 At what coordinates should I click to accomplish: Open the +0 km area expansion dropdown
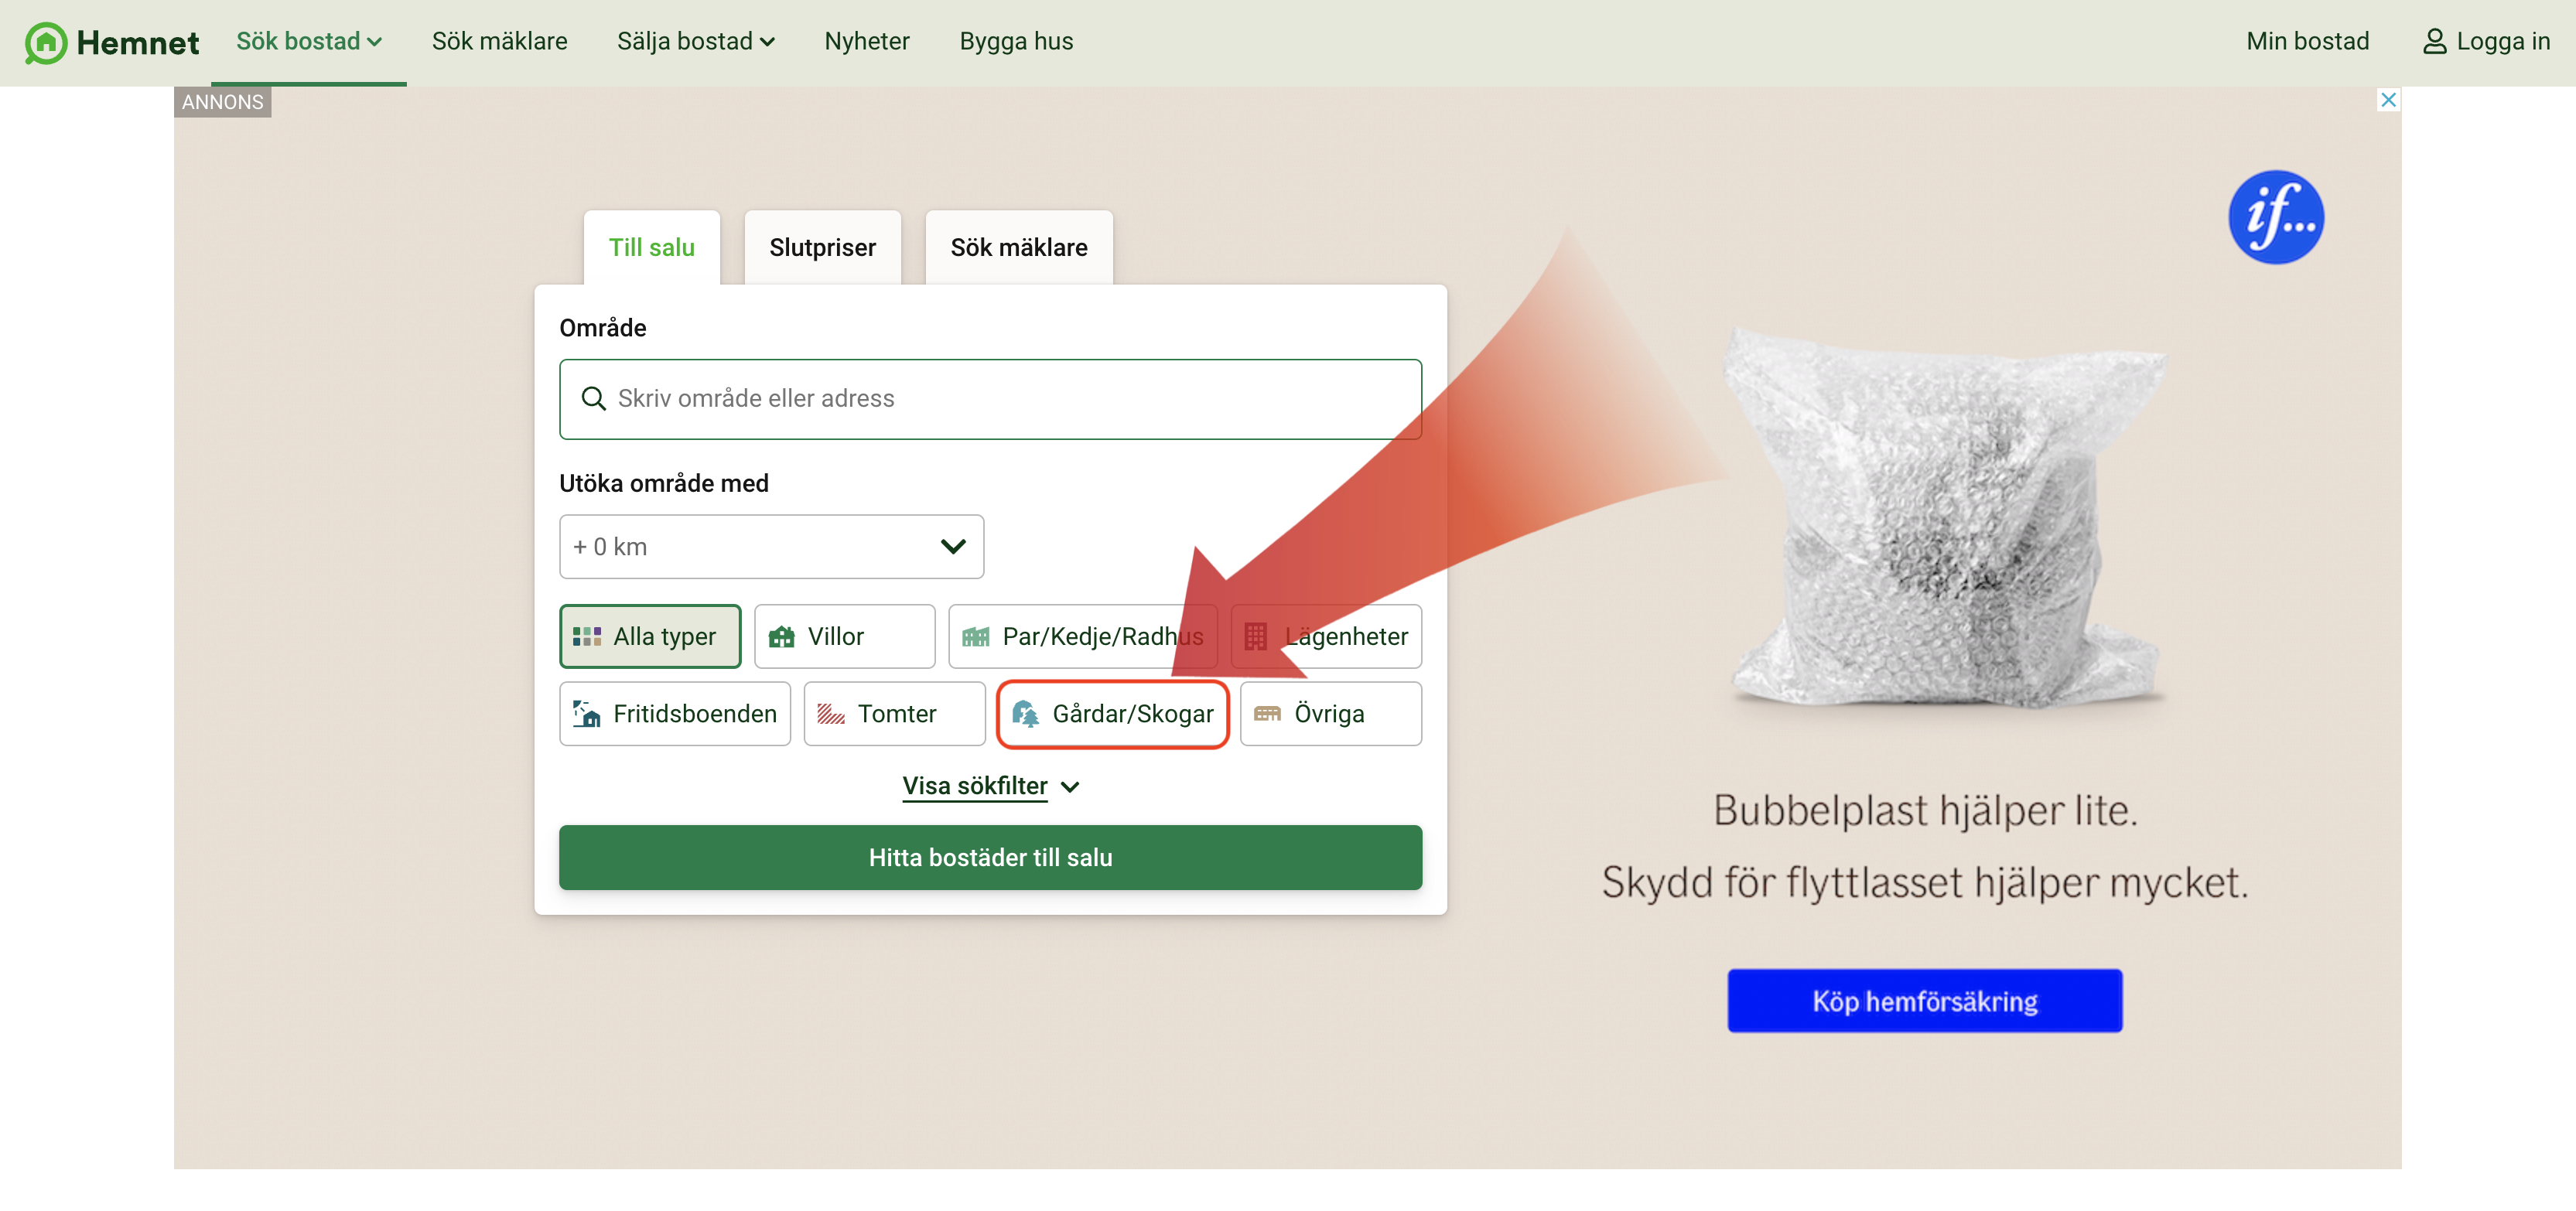(x=770, y=547)
